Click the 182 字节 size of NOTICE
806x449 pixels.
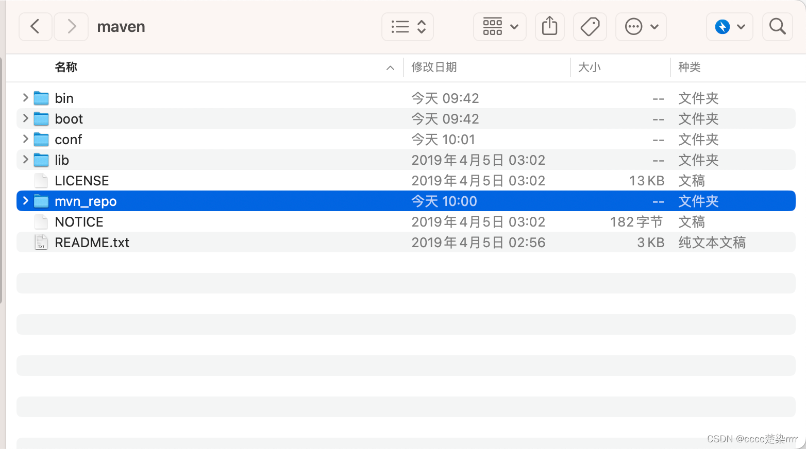(x=637, y=221)
